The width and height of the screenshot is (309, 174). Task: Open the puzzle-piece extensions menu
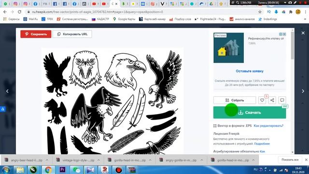[x=291, y=12]
